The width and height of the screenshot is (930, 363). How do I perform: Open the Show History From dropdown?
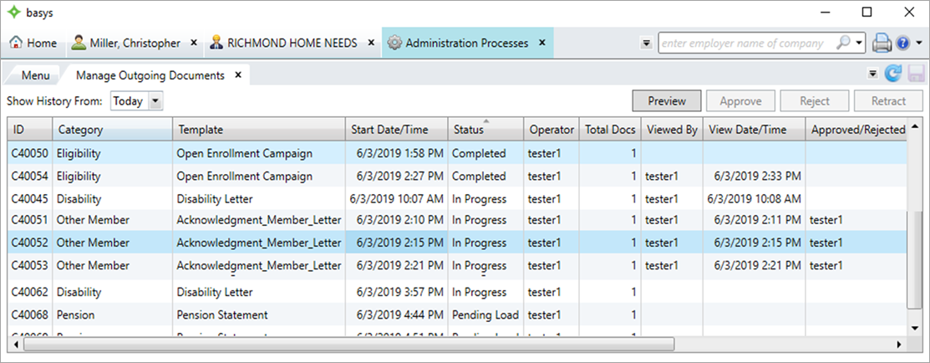[155, 101]
